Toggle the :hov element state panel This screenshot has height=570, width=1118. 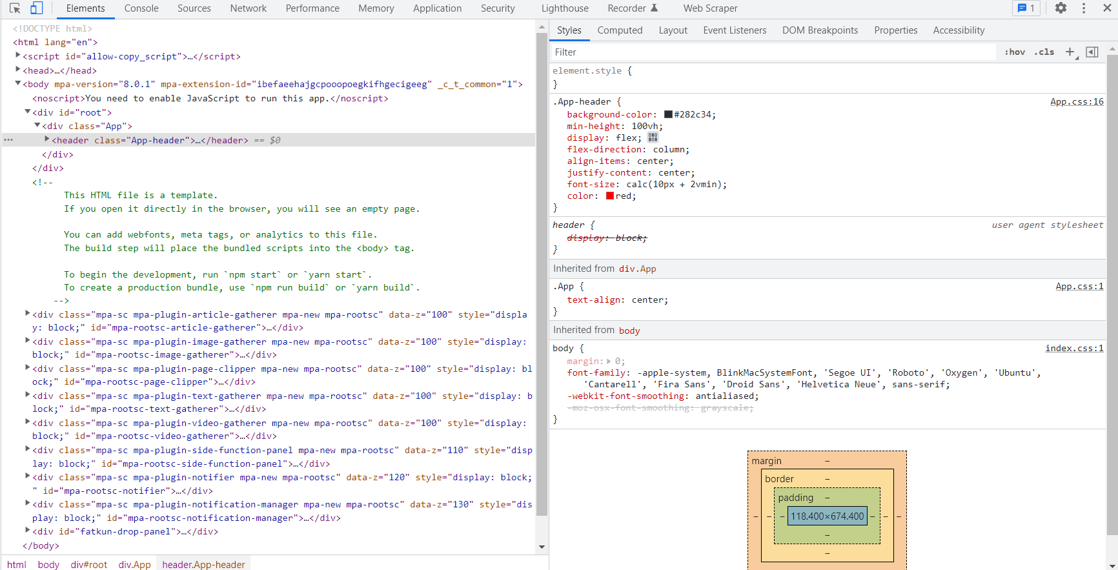click(1015, 52)
